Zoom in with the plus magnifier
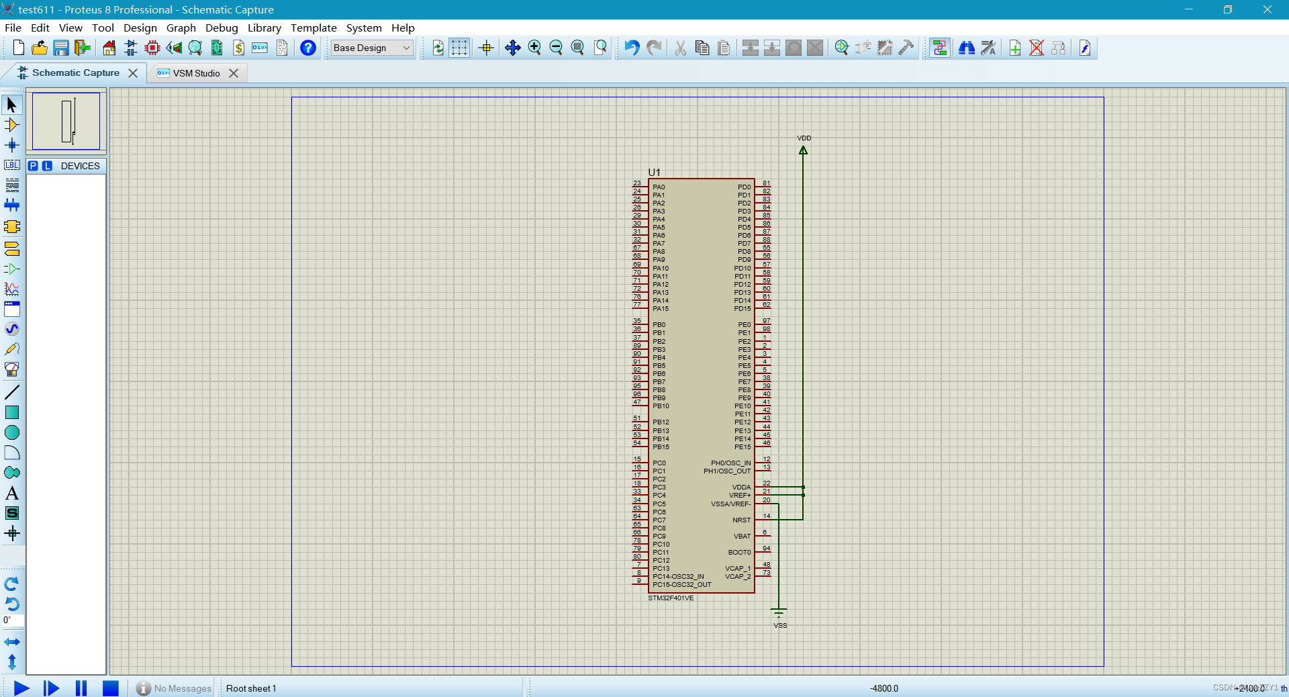1289x697 pixels. [534, 48]
